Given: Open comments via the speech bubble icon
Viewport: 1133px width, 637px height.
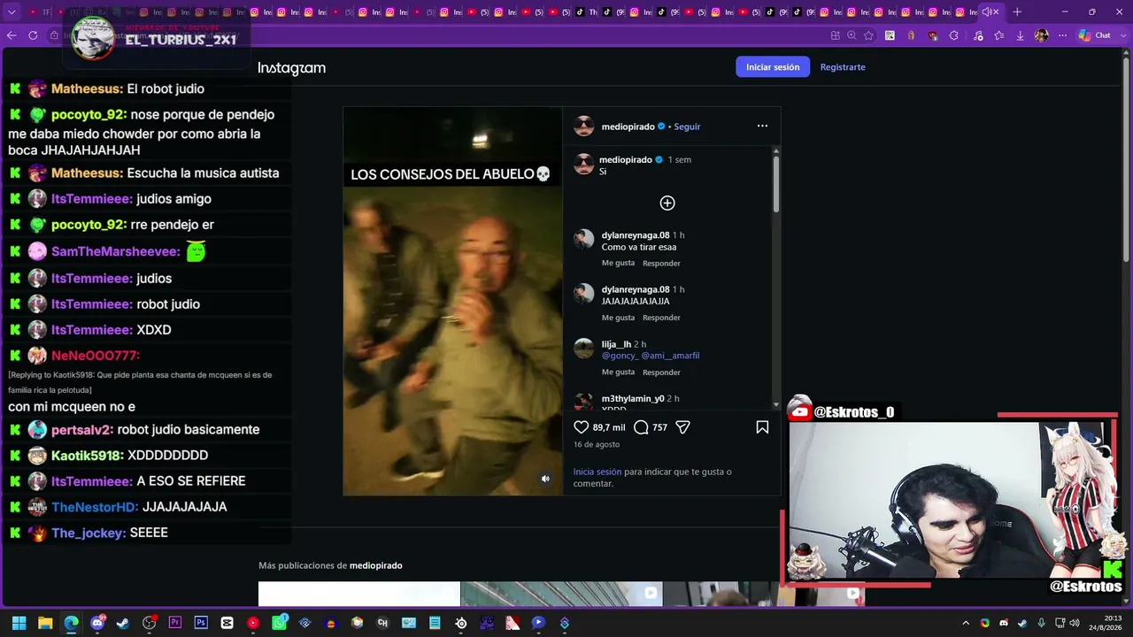Looking at the screenshot, I should [x=642, y=427].
